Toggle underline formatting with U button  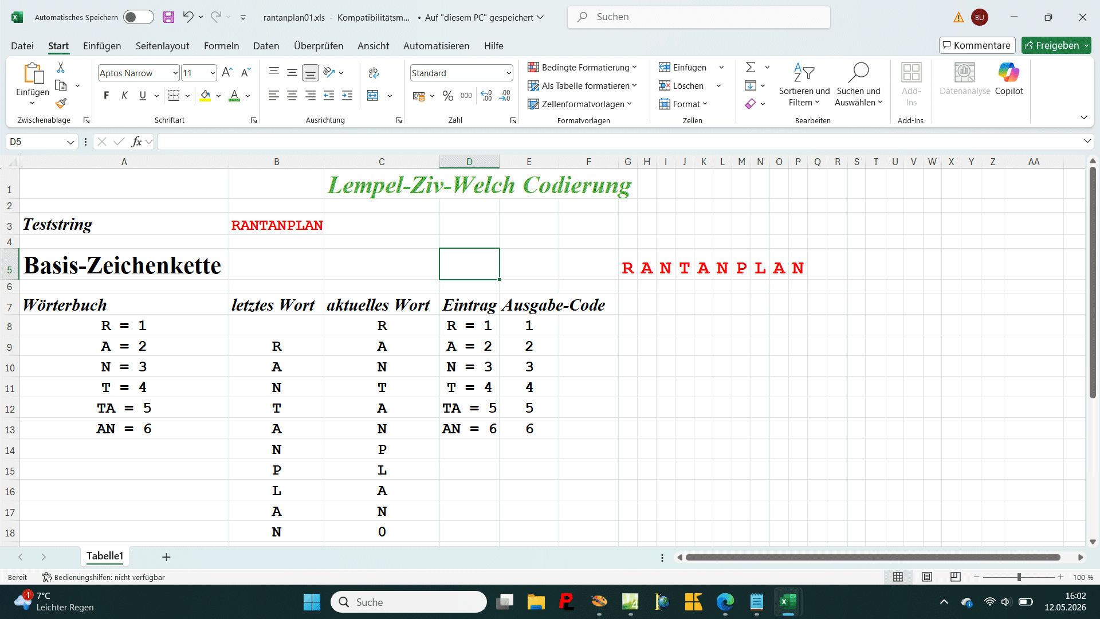coord(143,96)
